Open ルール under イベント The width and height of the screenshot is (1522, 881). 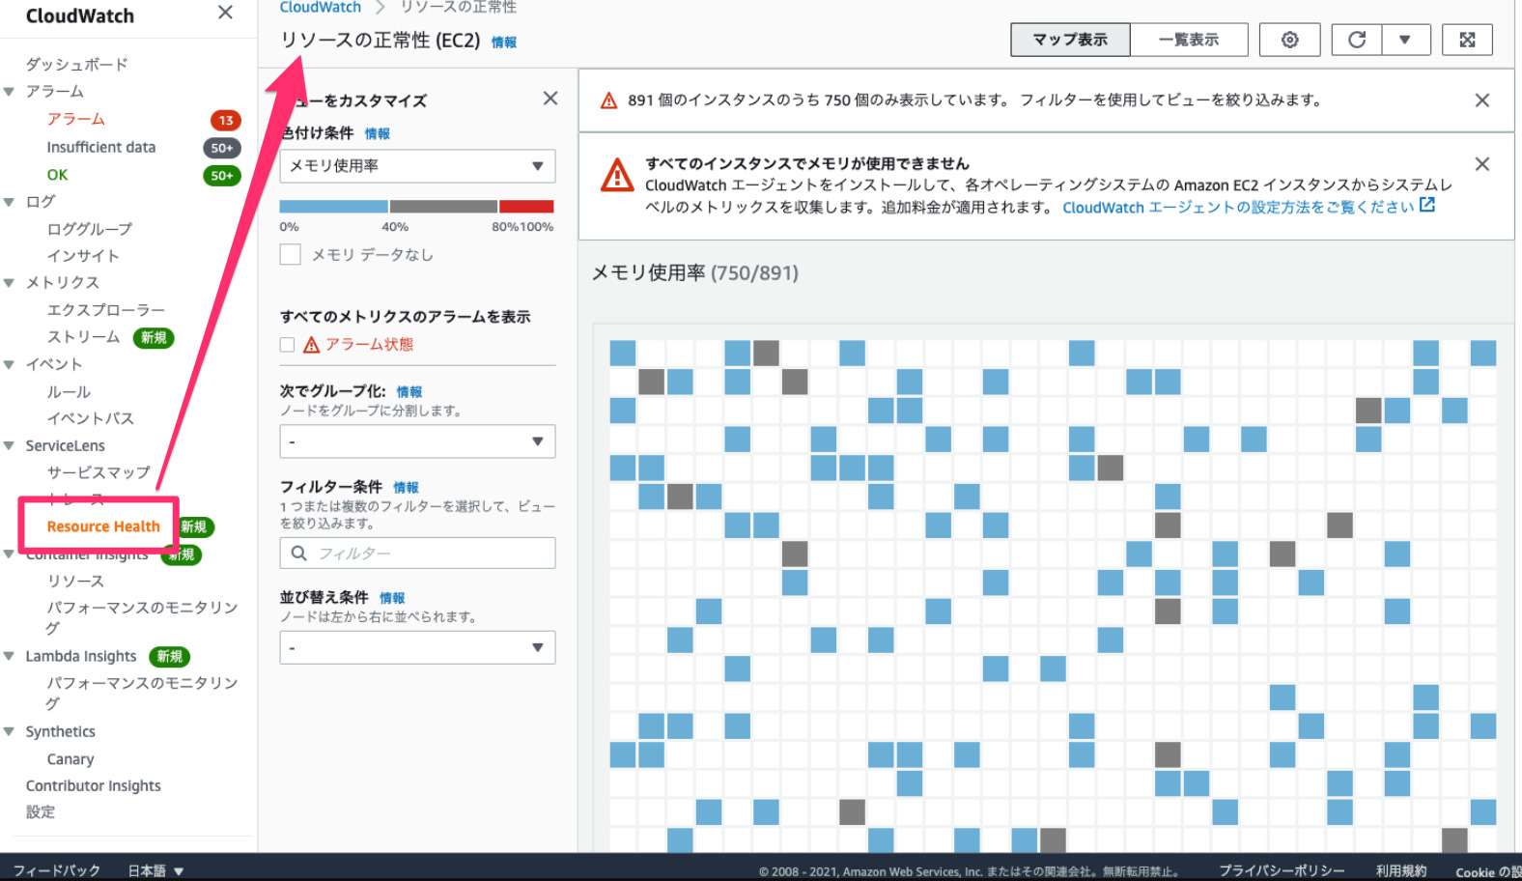coord(69,392)
